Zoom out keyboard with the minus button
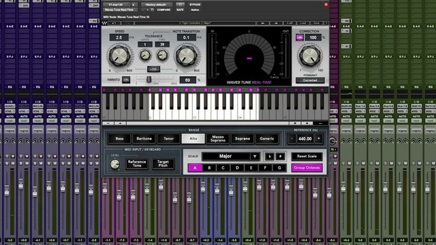This screenshot has width=436, height=245. 108,123
